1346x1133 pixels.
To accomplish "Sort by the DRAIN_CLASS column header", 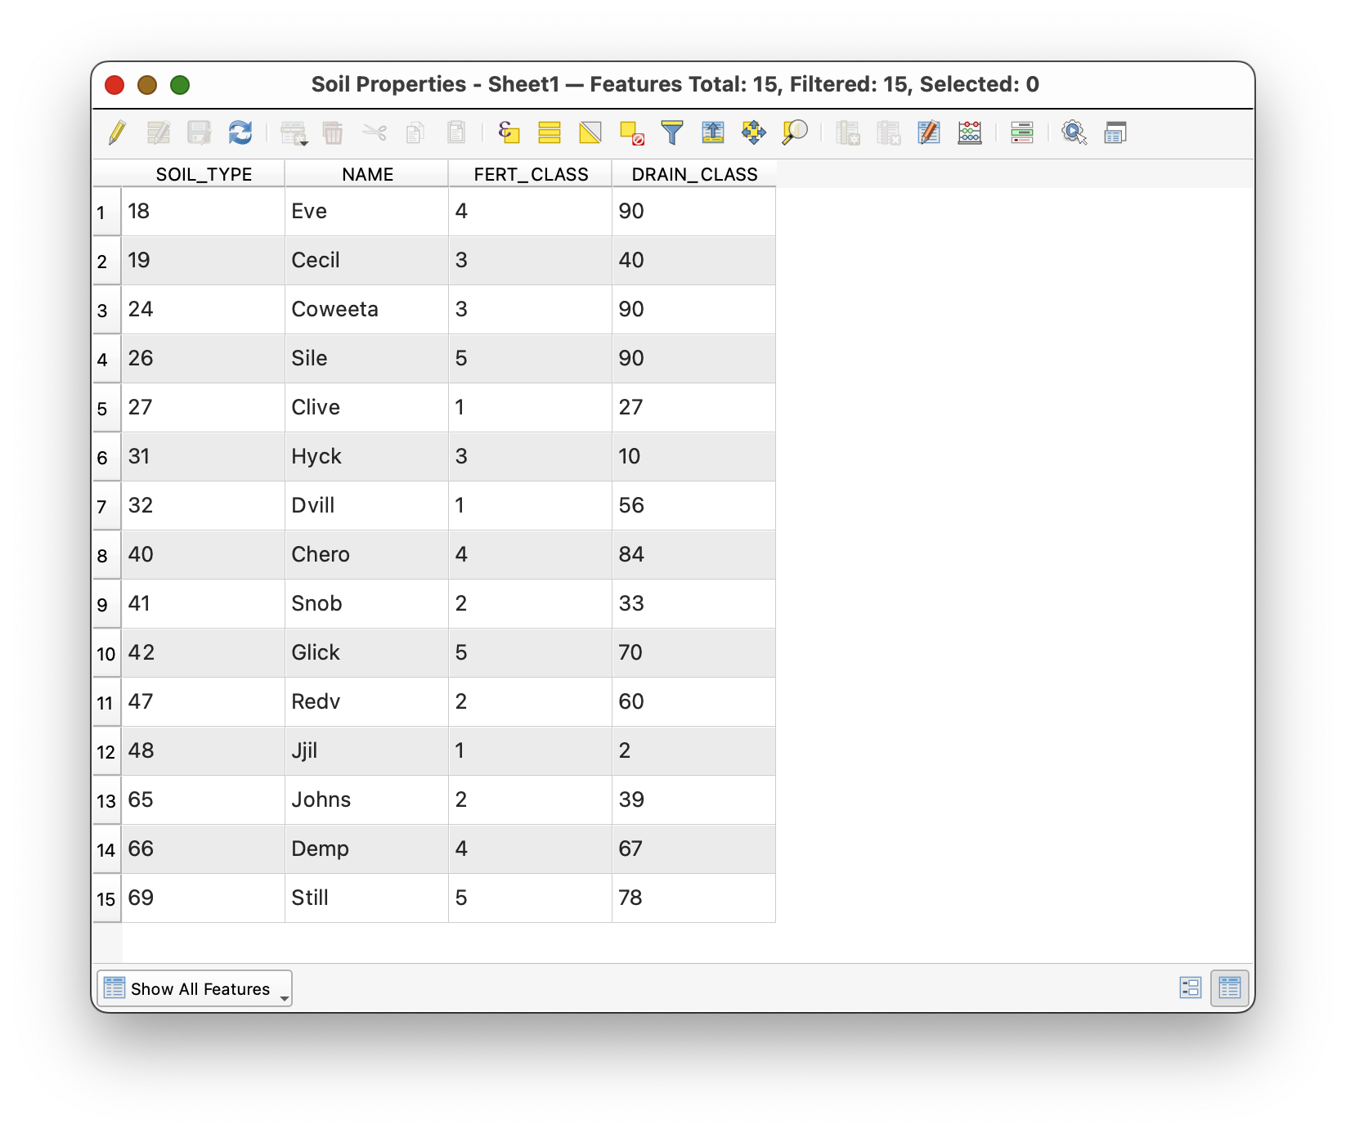I will [x=694, y=174].
